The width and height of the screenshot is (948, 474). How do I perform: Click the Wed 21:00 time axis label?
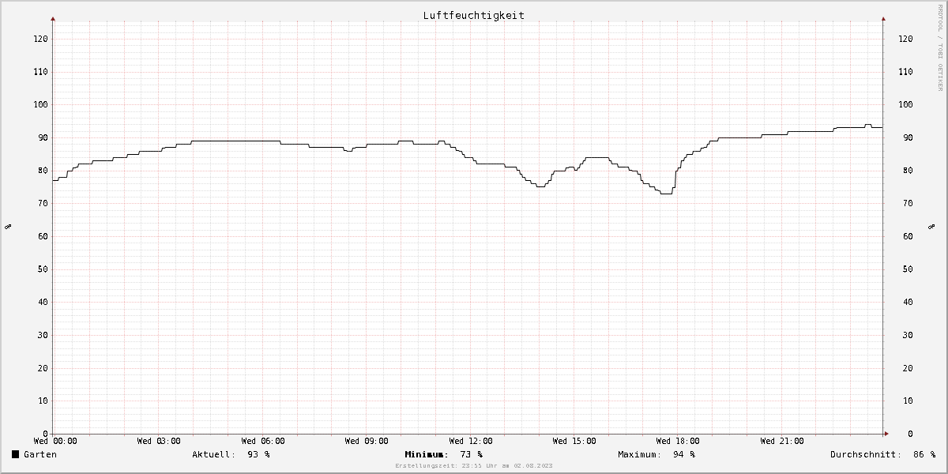click(782, 441)
